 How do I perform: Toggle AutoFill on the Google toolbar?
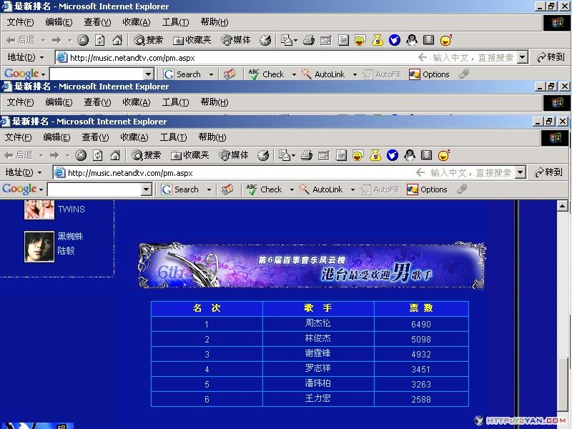[383, 189]
